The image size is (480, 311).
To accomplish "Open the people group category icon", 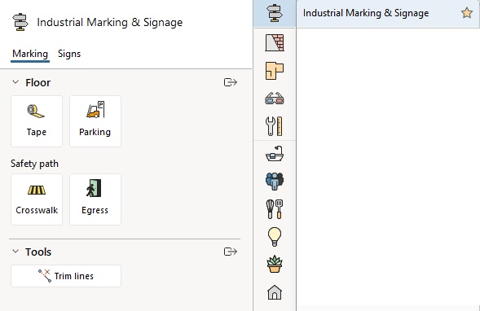I will [275, 181].
